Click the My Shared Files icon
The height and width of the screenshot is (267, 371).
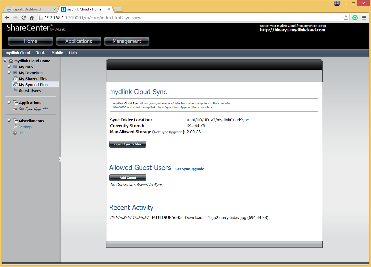(x=15, y=79)
